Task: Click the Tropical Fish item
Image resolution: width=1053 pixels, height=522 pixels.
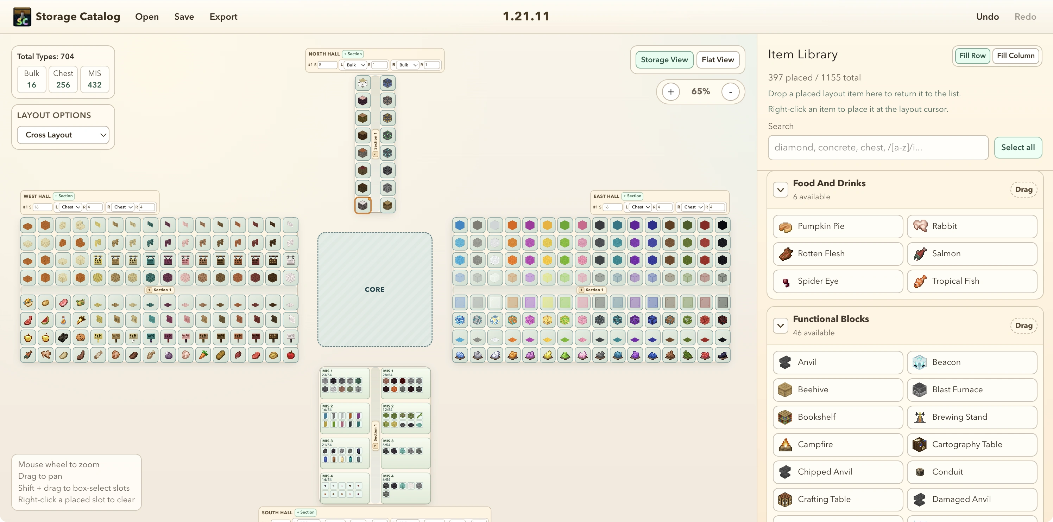Action: tap(972, 281)
